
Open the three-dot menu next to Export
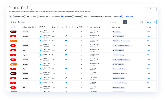(x=155, y=22)
